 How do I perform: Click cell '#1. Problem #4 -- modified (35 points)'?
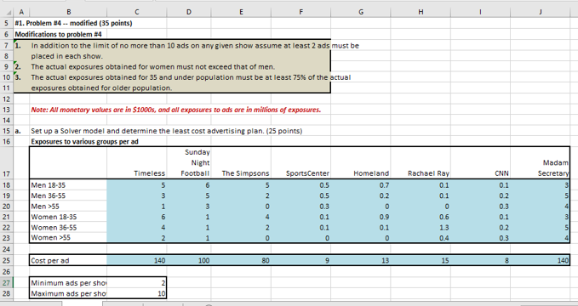click(73, 23)
